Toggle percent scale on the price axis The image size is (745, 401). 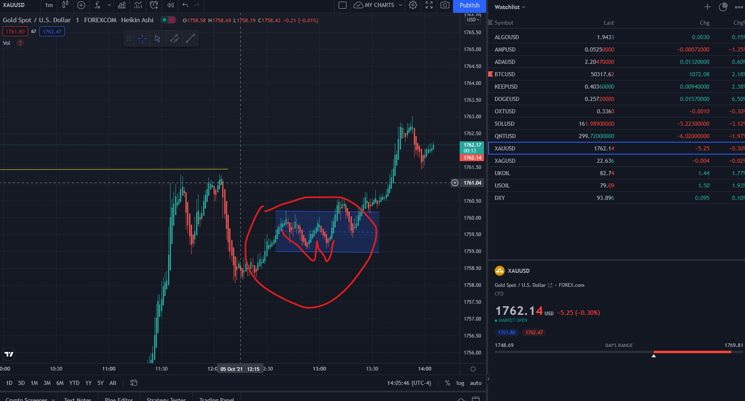(448, 383)
